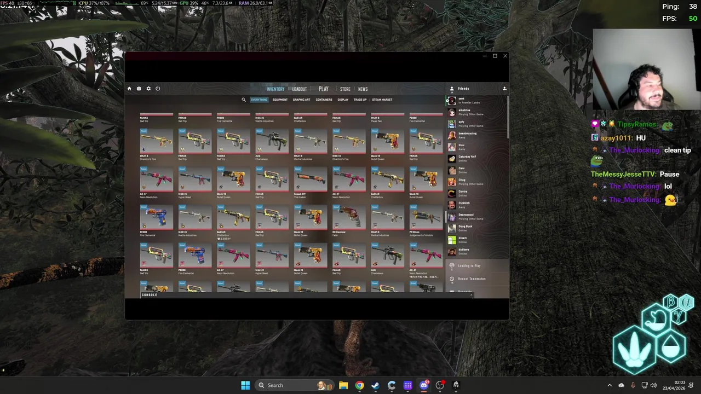Click the OneDrive cloud tray icon
The image size is (701, 394).
point(621,385)
